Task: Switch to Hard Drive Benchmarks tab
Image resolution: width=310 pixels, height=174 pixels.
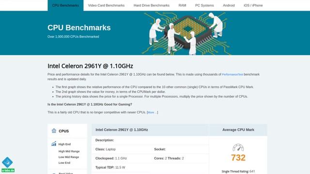Action: 152,5
